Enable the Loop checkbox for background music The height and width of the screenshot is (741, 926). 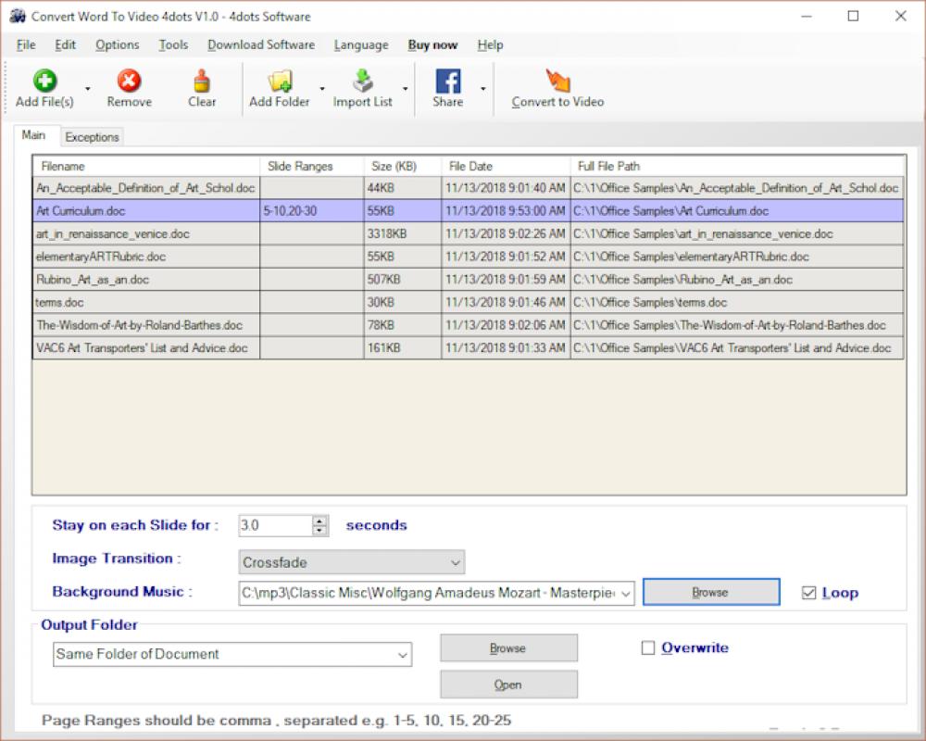coord(809,593)
